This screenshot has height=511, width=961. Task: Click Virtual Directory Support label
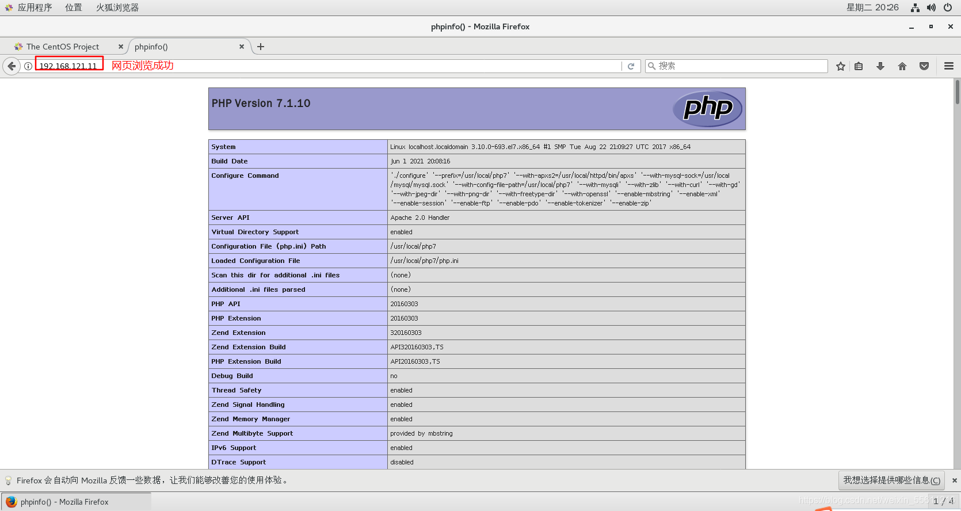pyautogui.click(x=255, y=232)
